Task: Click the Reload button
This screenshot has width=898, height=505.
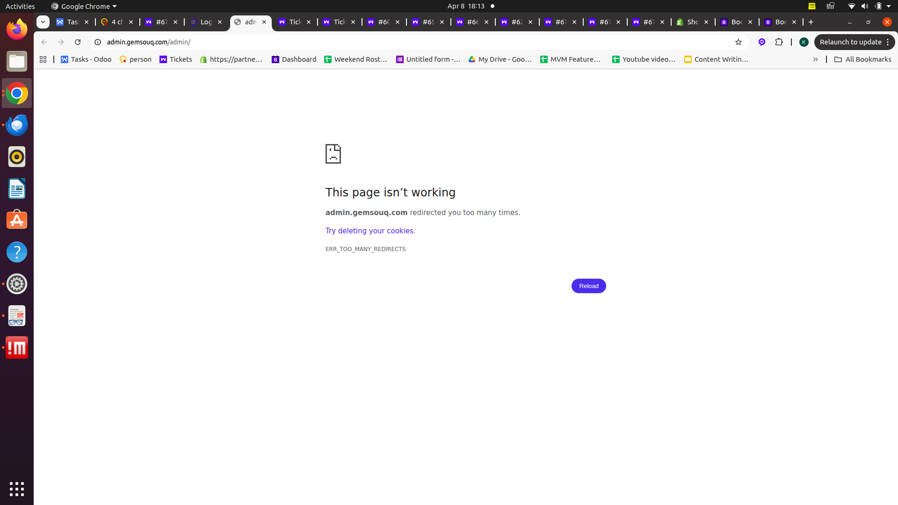Action: [x=588, y=286]
